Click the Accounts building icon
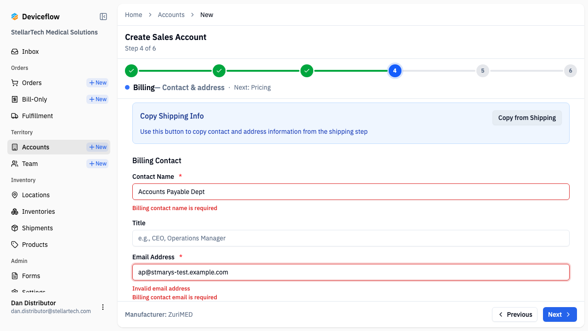Image resolution: width=588 pixels, height=331 pixels. coord(15,147)
